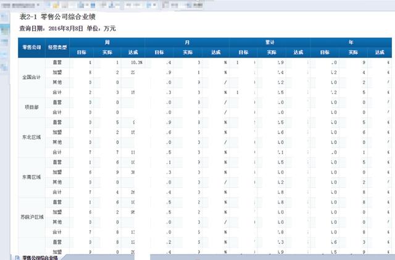Click 直营 row of 全国合计

[x=57, y=62]
